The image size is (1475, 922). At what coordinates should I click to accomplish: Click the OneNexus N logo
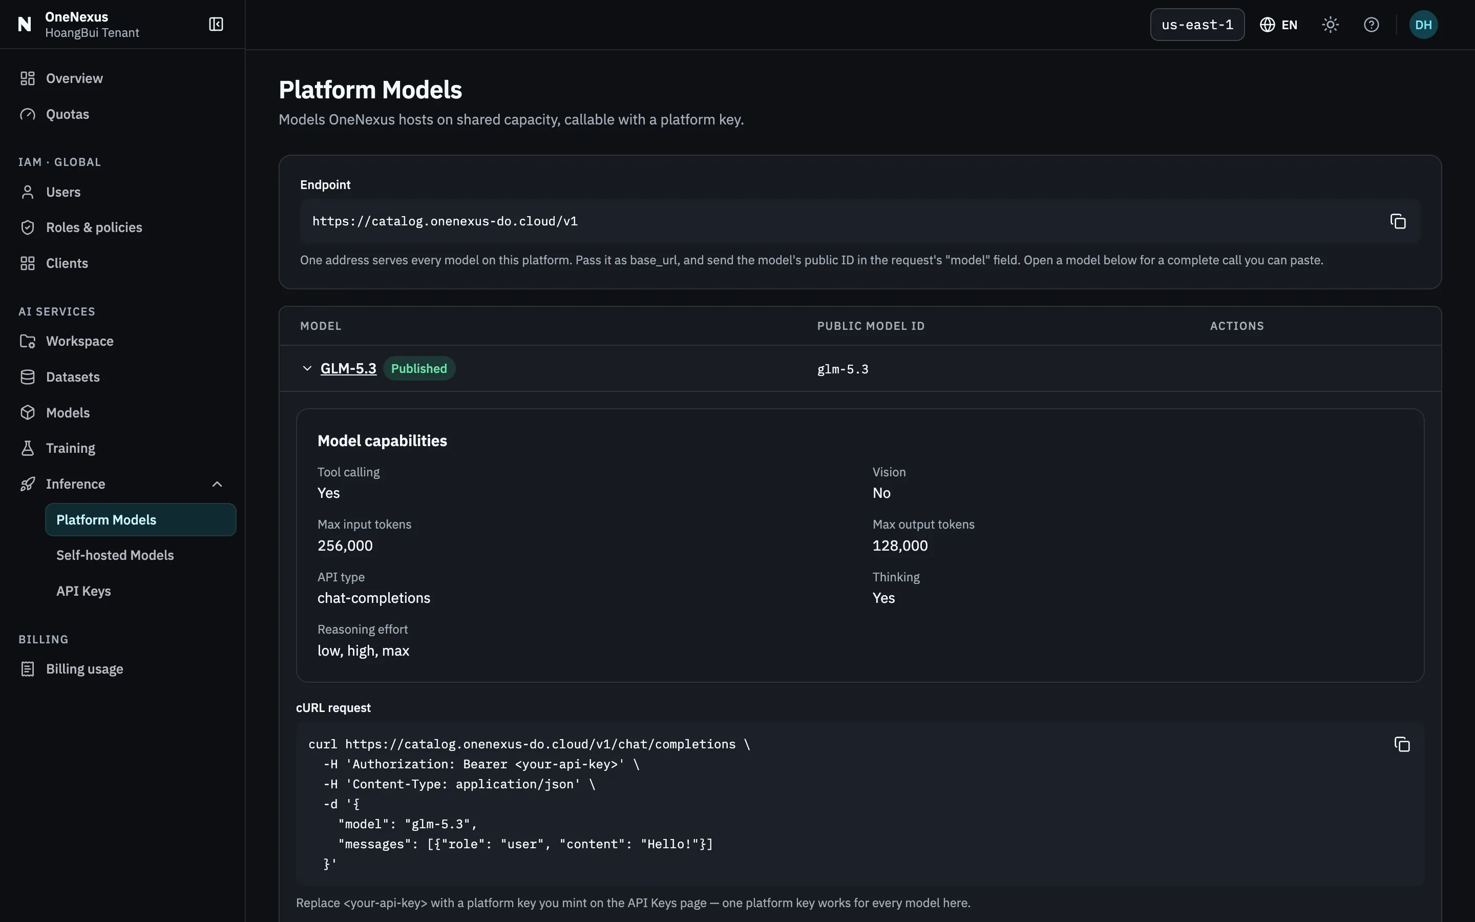coord(25,25)
